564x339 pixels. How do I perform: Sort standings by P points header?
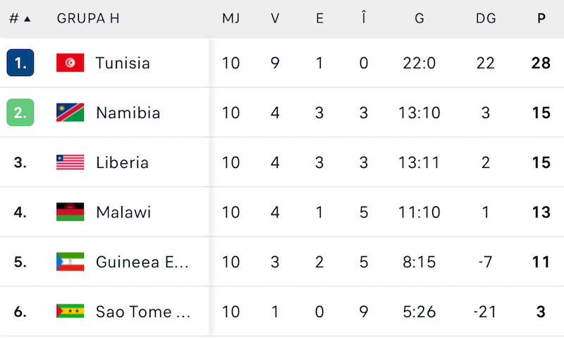(x=541, y=19)
